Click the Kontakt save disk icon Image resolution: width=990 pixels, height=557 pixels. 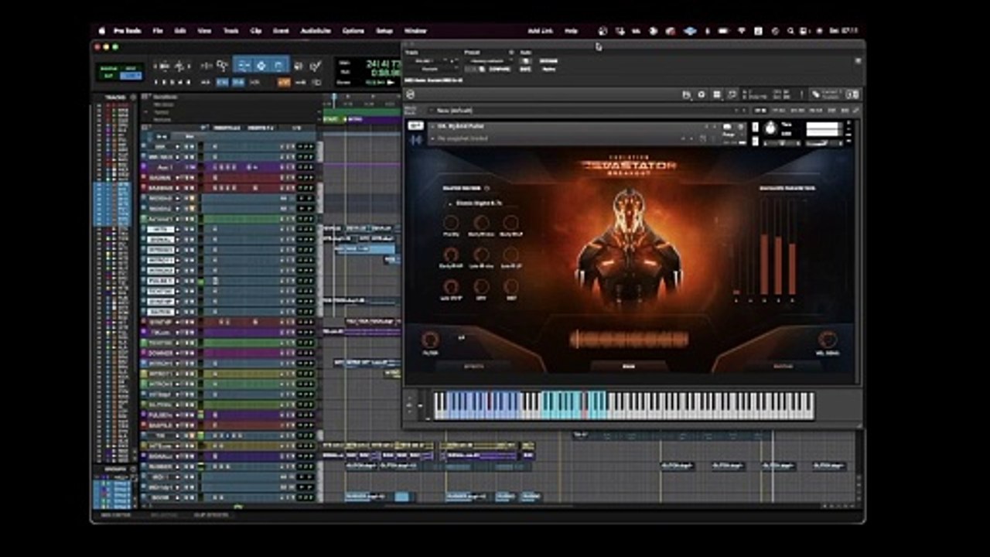click(x=686, y=94)
